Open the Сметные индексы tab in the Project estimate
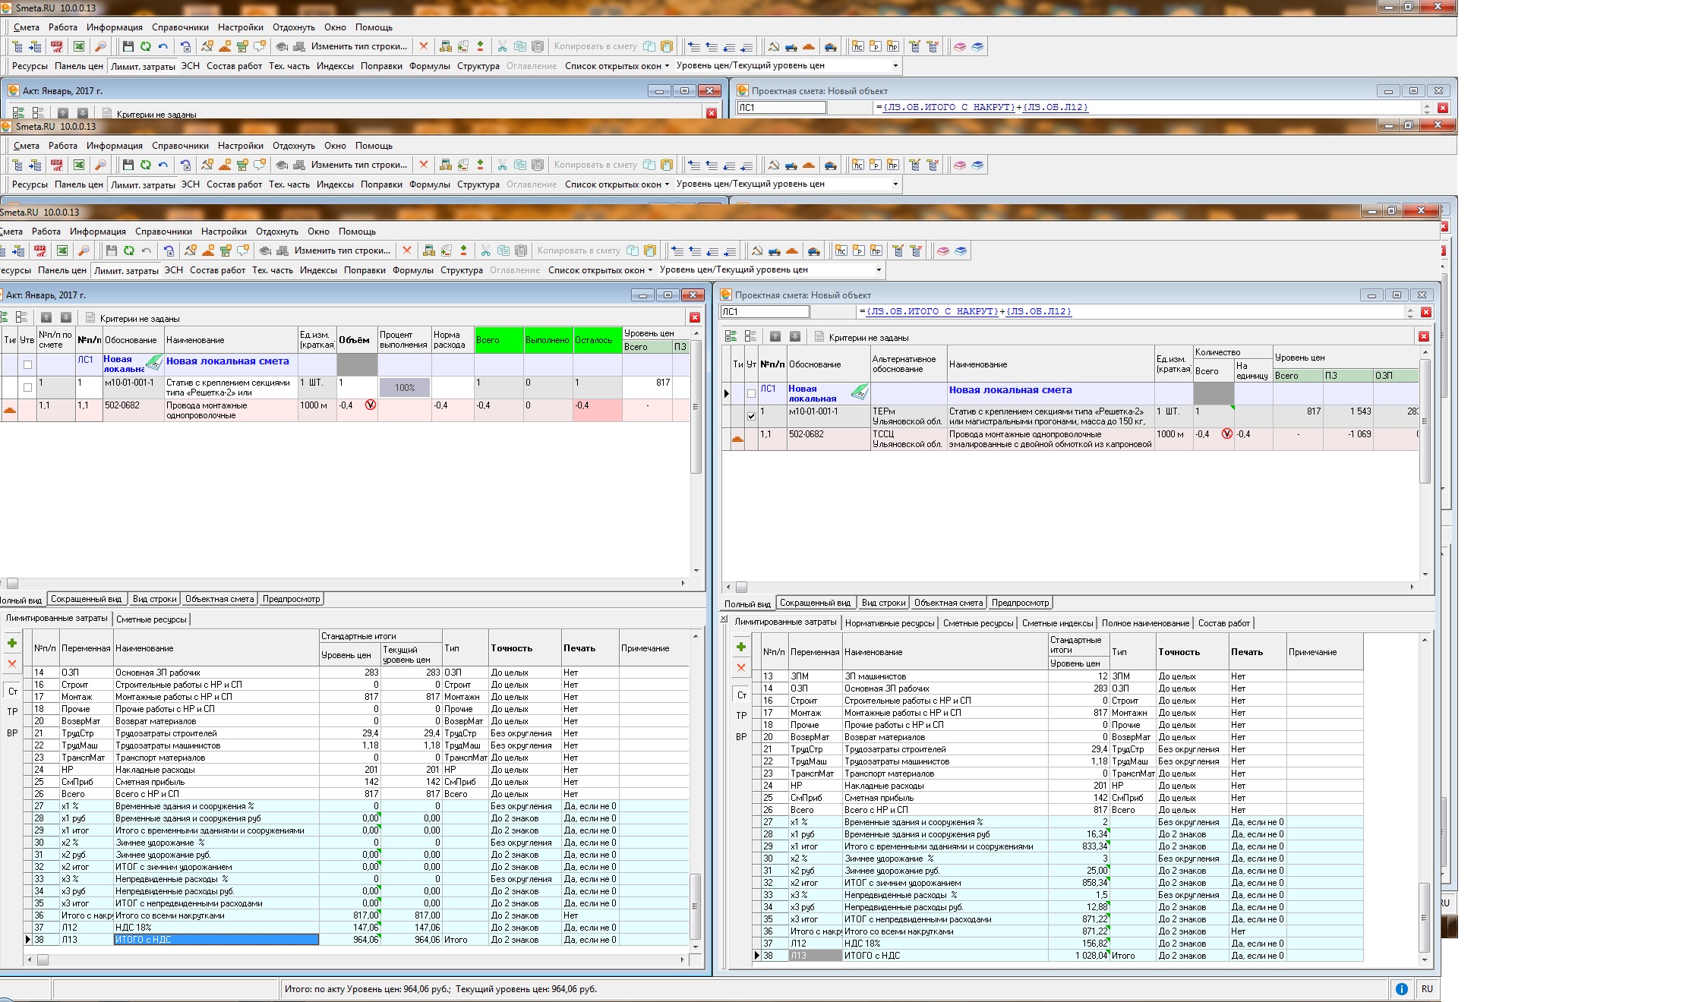This screenshot has height=1002, width=1695. [1057, 623]
